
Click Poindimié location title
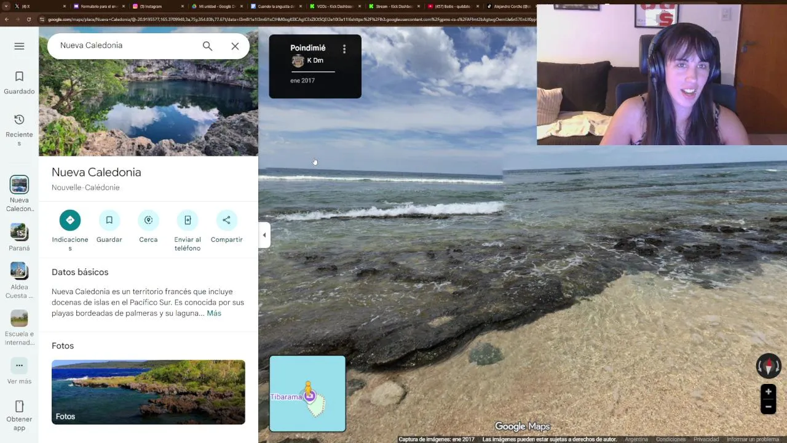(308, 48)
